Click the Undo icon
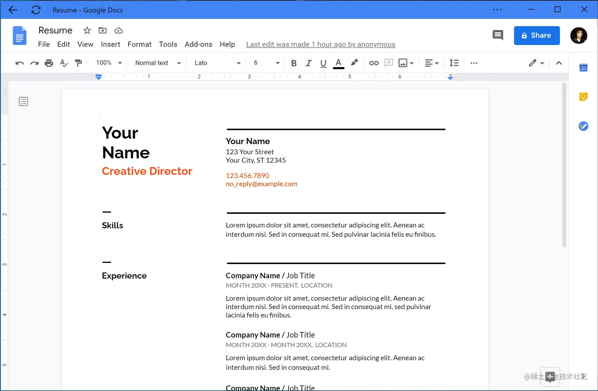The height and width of the screenshot is (391, 598). pos(19,63)
